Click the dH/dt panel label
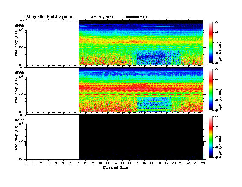The image size is (242, 187). pyautogui.click(x=20, y=26)
